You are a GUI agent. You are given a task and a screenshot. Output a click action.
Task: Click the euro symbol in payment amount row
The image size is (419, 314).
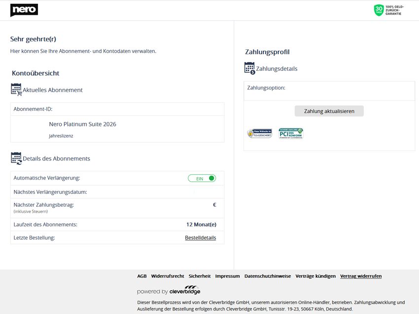click(214, 205)
